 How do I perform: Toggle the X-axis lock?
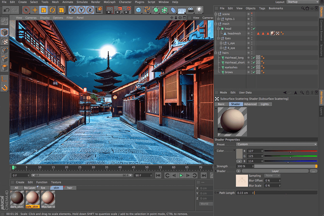(72, 10)
